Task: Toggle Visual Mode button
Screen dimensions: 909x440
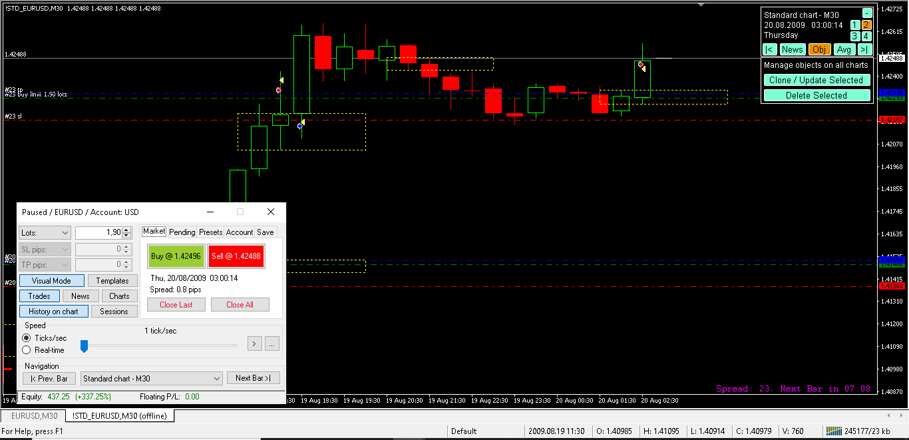Action: pos(52,281)
